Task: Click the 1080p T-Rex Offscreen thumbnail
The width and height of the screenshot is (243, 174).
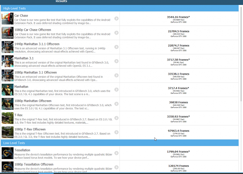Action: coord(7,132)
